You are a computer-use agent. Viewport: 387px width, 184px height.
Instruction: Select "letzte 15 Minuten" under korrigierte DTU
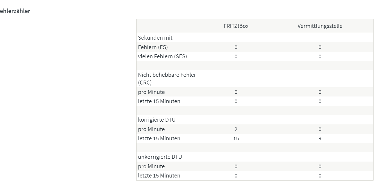(x=159, y=138)
